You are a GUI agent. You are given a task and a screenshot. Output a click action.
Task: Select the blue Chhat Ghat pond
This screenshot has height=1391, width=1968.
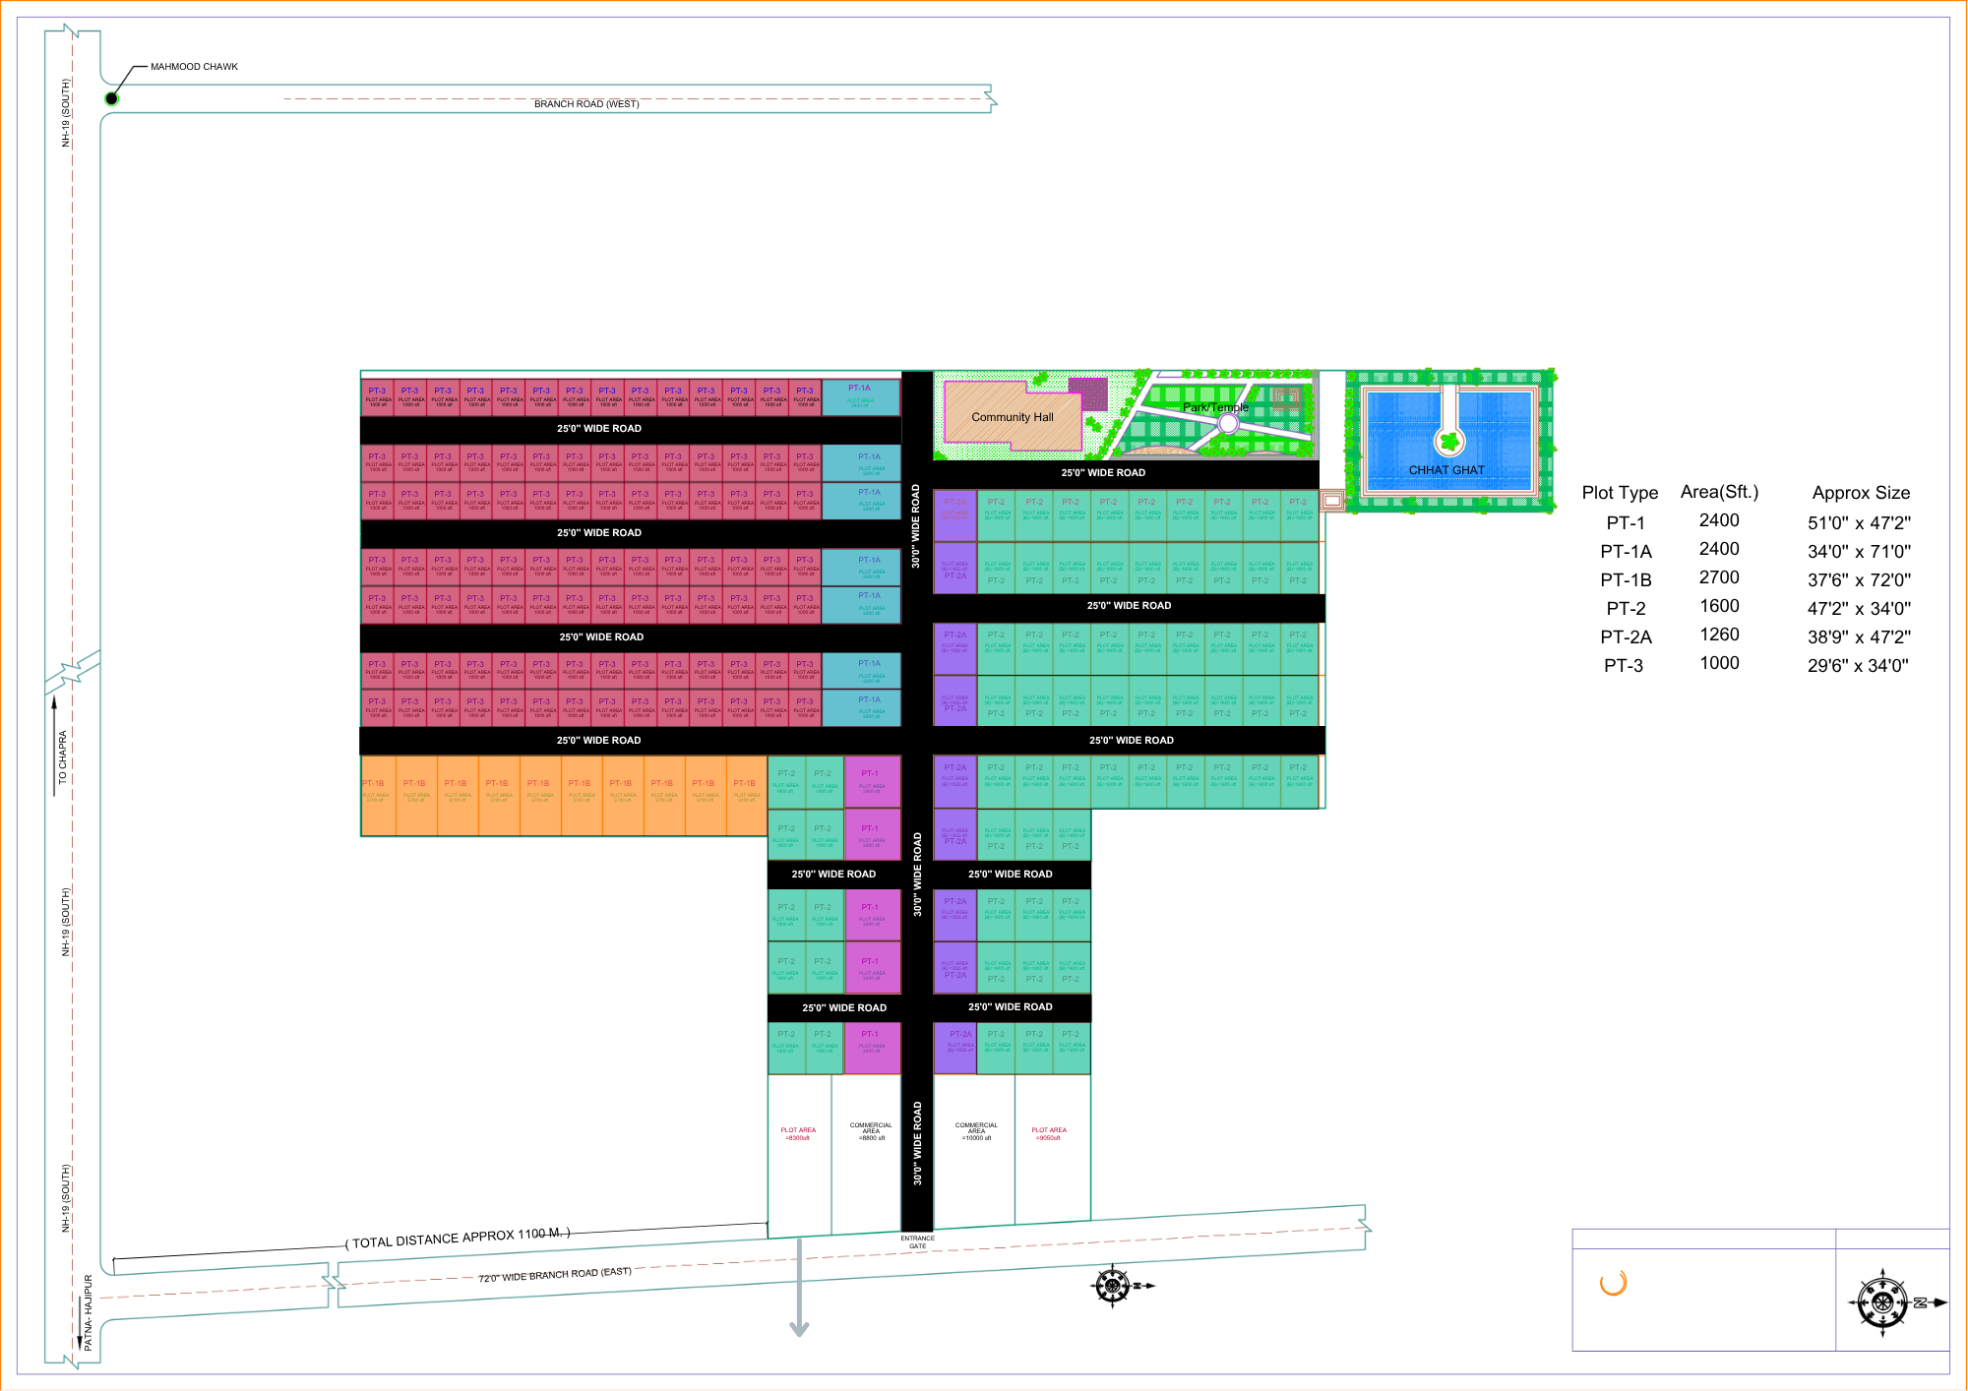(1448, 442)
